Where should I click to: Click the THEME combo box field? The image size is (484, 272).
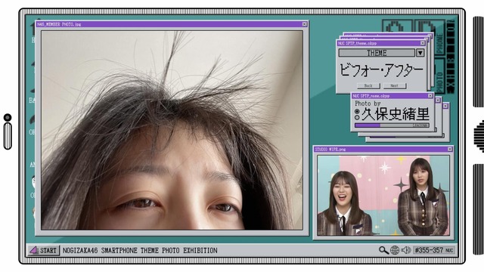pyautogui.click(x=377, y=53)
